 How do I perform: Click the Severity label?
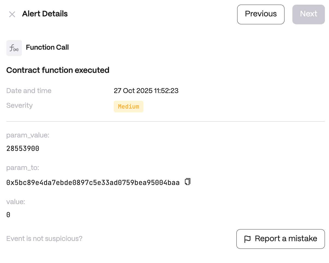coord(19,105)
